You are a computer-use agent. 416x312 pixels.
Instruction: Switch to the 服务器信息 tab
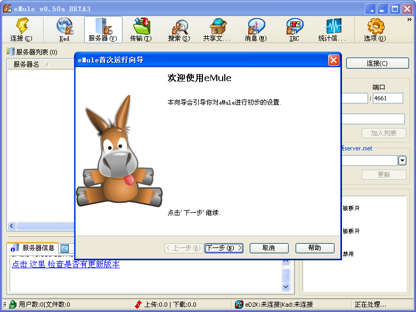(x=32, y=248)
